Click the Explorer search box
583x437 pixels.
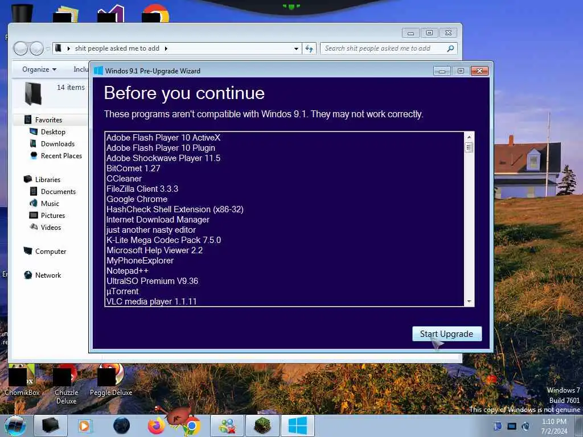point(388,48)
